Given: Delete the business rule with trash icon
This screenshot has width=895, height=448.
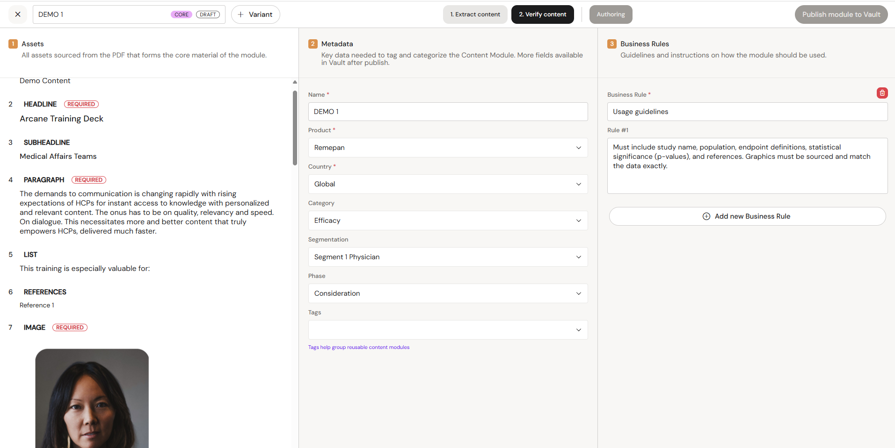Looking at the screenshot, I should pyautogui.click(x=882, y=93).
